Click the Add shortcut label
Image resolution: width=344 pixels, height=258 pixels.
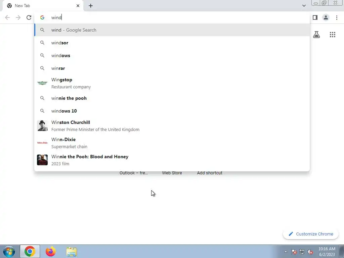(210, 173)
